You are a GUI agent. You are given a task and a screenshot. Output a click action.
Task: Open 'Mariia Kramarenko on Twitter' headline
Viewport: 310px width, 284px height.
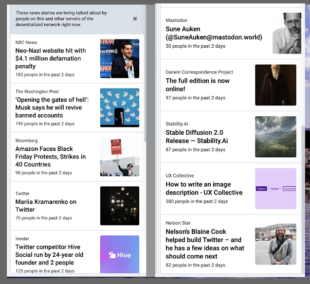point(46,206)
